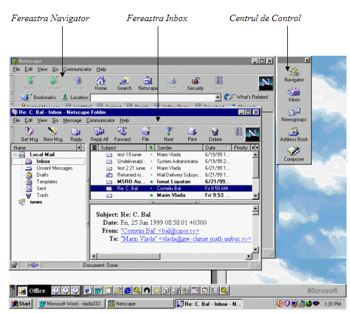The image size is (350, 314).
Task: Click Search in Navigator toolbar
Action: [x=124, y=83]
